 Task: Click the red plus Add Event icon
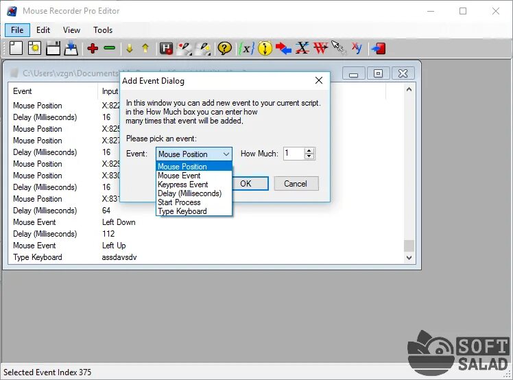93,49
